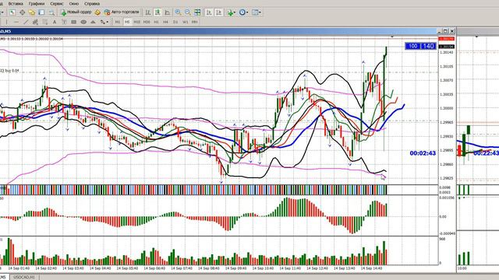The image size is (499, 280).
Task: Expand the Periods dropdown arrow
Action: tap(247, 12)
